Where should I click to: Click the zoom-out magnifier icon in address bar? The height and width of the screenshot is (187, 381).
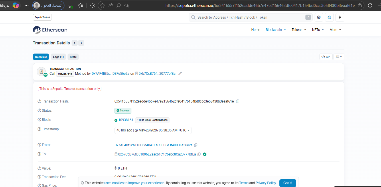119,5
